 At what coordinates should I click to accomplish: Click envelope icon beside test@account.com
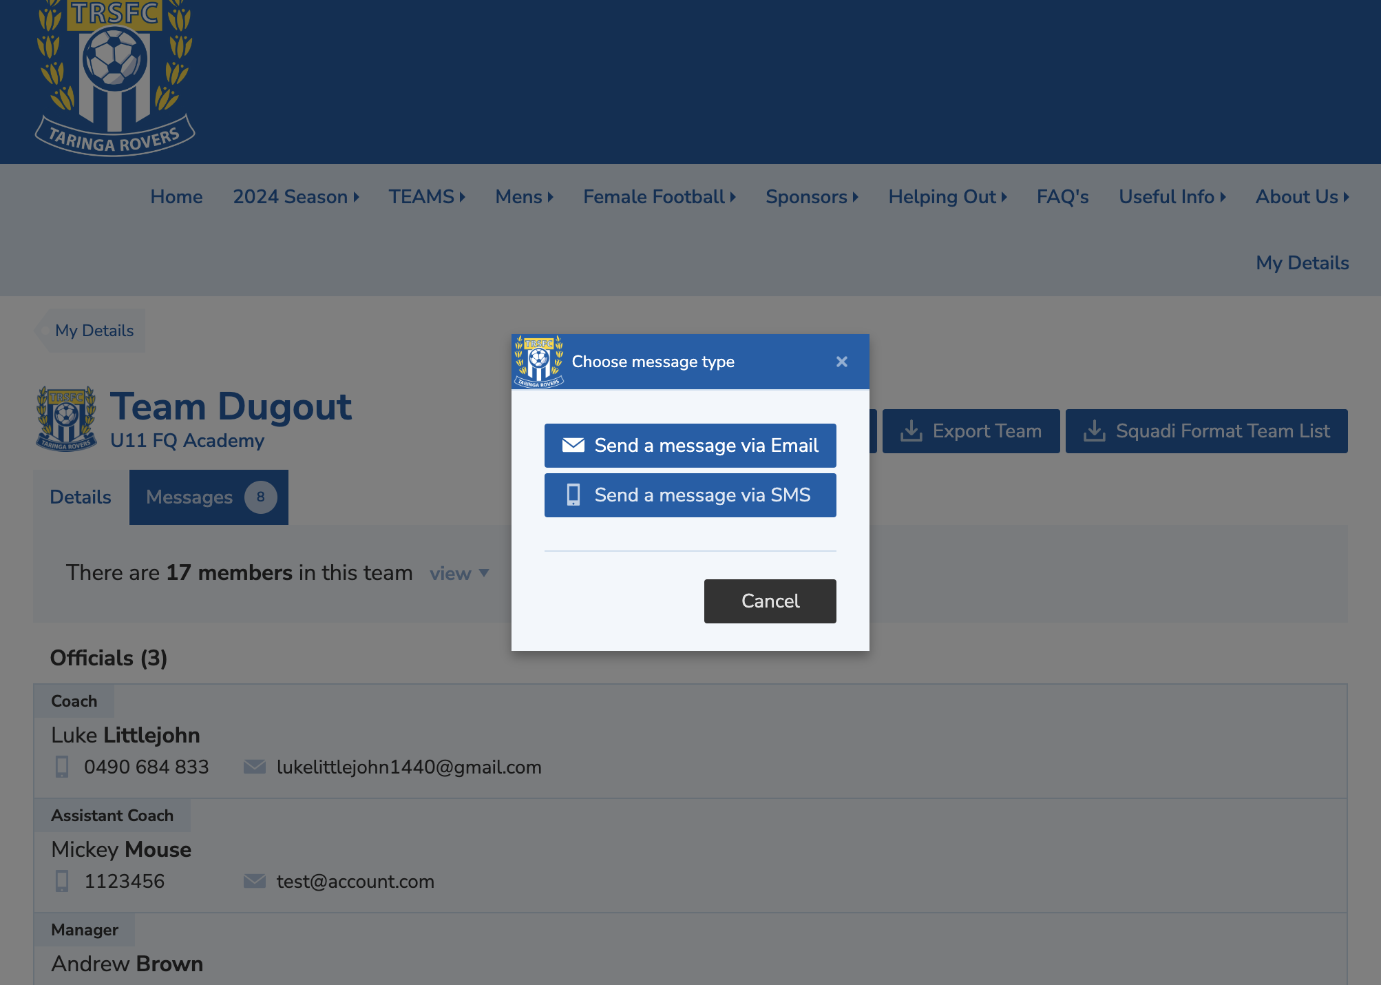pos(255,881)
